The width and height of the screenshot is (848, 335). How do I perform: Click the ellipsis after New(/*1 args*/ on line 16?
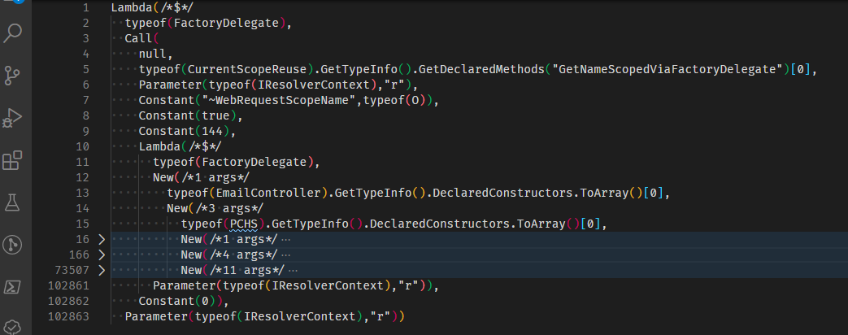287,239
